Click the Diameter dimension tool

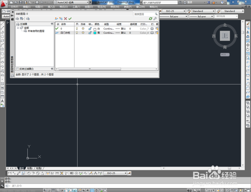[38, 173]
